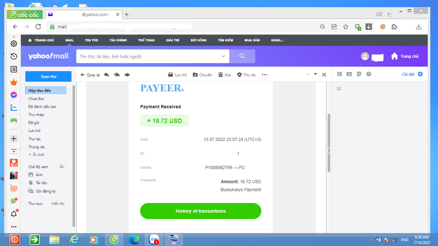The image size is (438, 246).
Task: Reply all using the double arrow icon
Action: click(117, 75)
